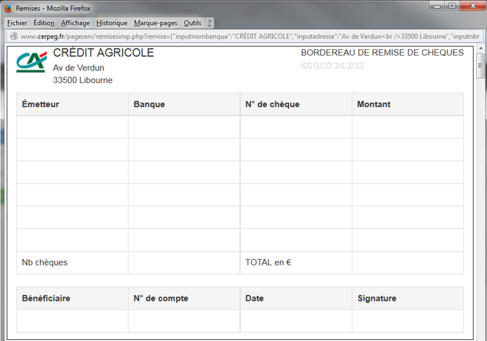Screen dimensions: 487x341
Task: Open the Outils menu
Action: point(192,23)
